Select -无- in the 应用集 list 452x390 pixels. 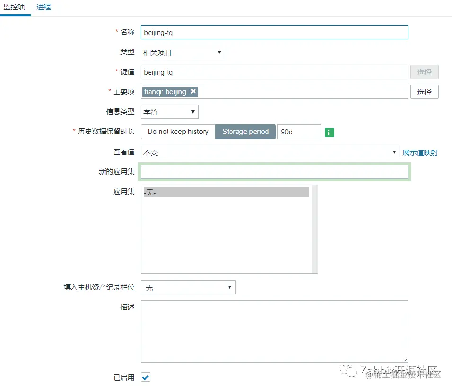click(226, 192)
